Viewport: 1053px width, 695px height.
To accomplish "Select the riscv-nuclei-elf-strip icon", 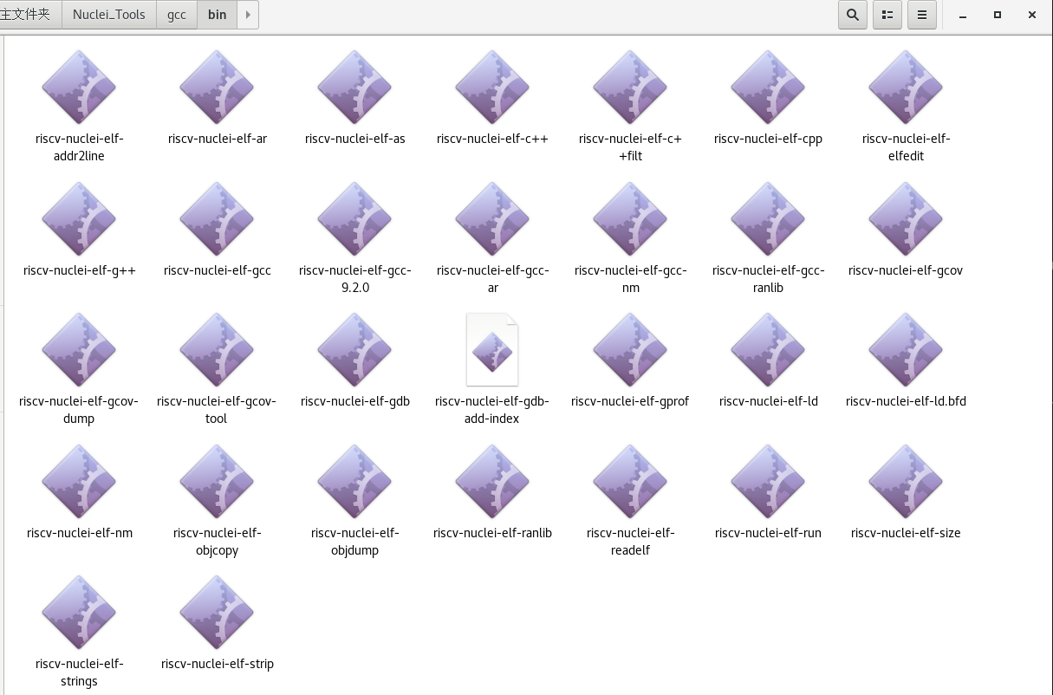I will point(217,613).
